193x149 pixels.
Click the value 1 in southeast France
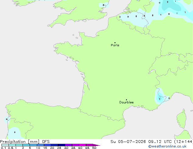160,99
